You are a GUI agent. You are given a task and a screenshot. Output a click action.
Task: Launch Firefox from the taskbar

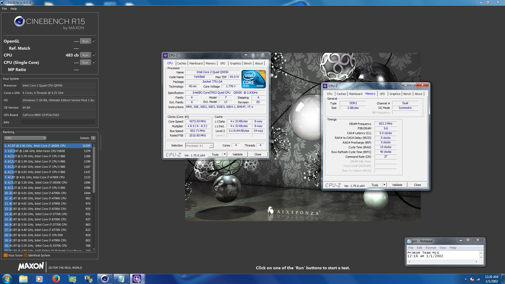(56, 279)
